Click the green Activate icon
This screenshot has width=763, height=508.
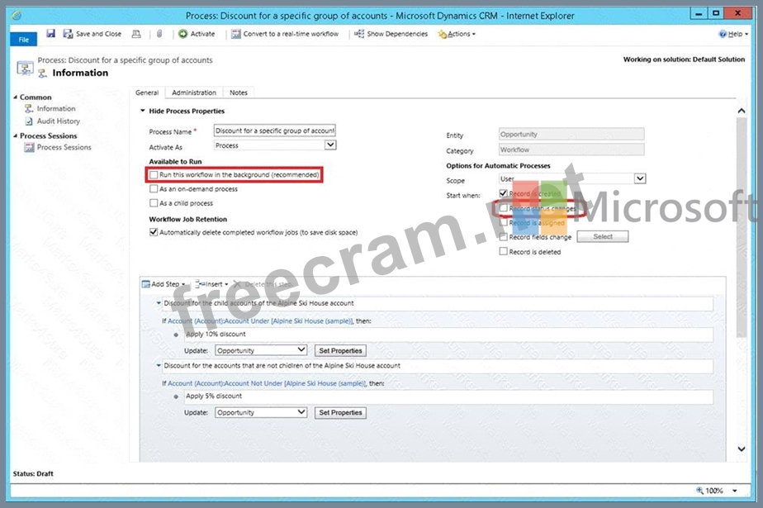183,34
